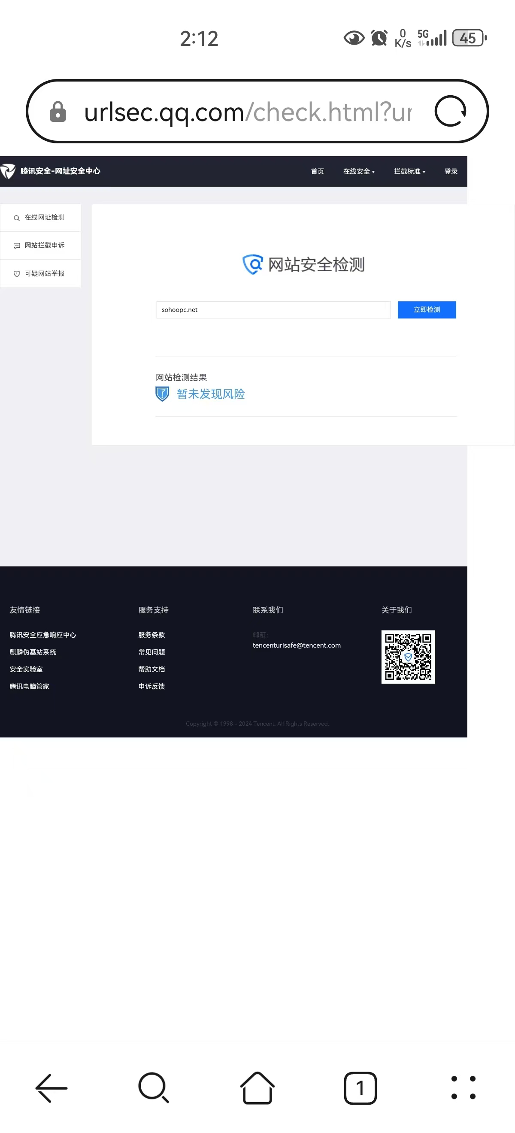Click the blue shield result icon

pyautogui.click(x=162, y=394)
